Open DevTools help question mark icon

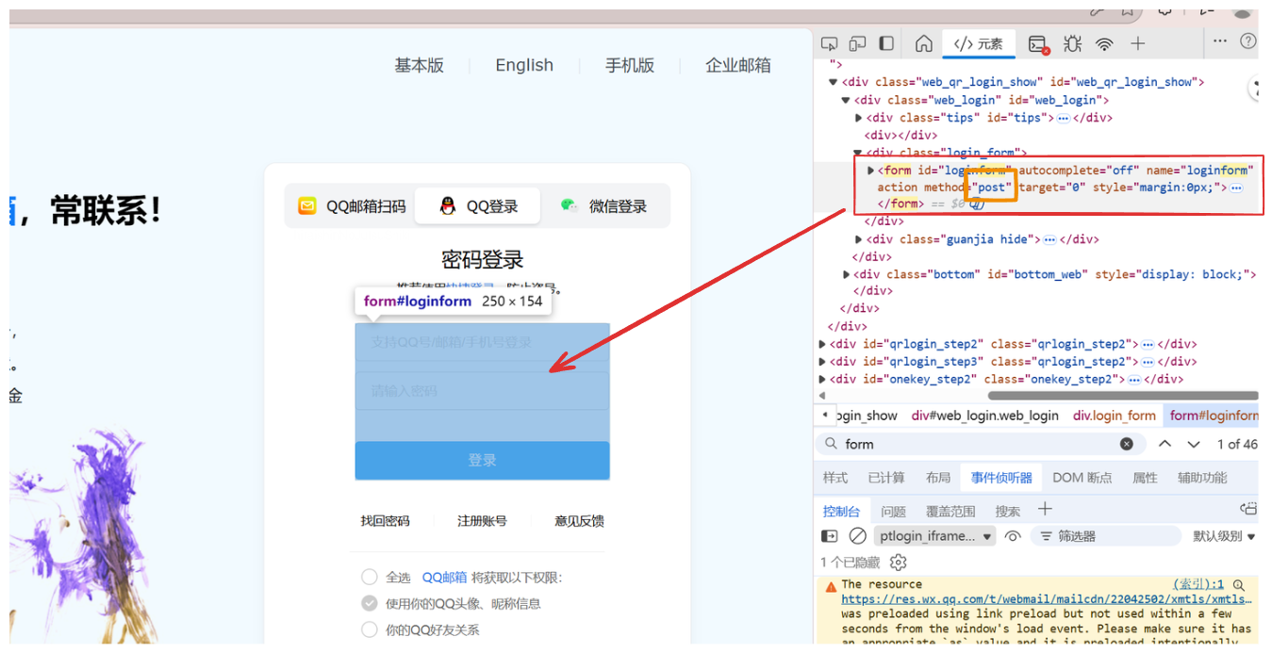point(1248,41)
